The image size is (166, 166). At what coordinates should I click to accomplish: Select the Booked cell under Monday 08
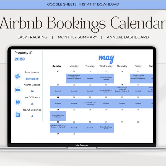[x=74, y=91]
